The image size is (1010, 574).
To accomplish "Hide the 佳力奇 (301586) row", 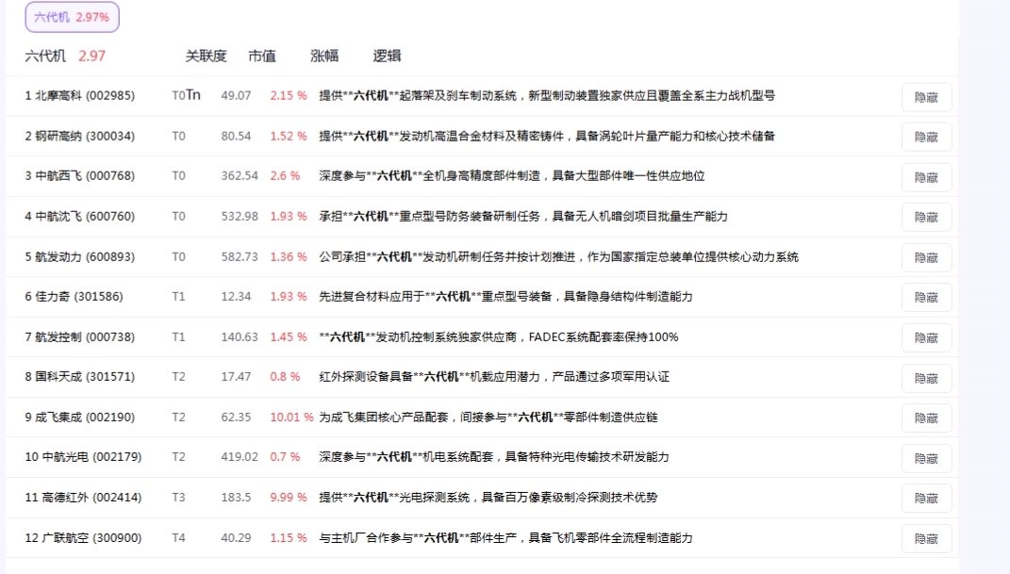I will click(926, 298).
